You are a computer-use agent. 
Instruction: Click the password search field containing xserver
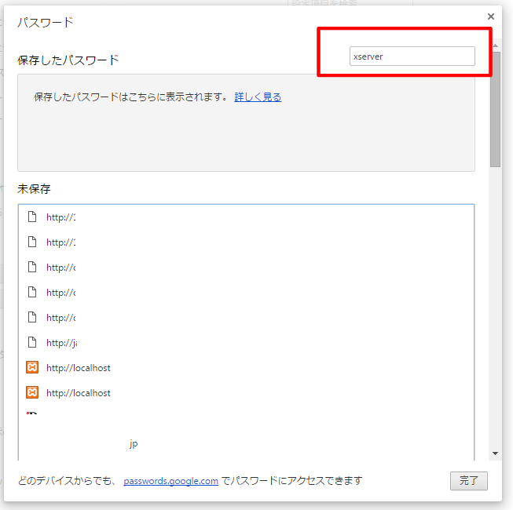[x=412, y=56]
